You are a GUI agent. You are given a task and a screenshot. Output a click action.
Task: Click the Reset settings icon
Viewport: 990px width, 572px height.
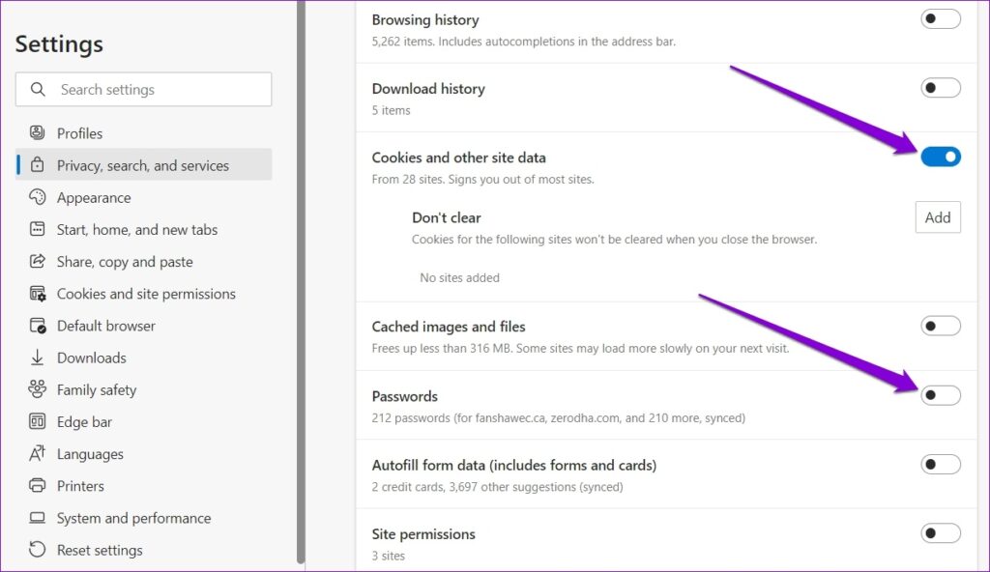coord(36,549)
